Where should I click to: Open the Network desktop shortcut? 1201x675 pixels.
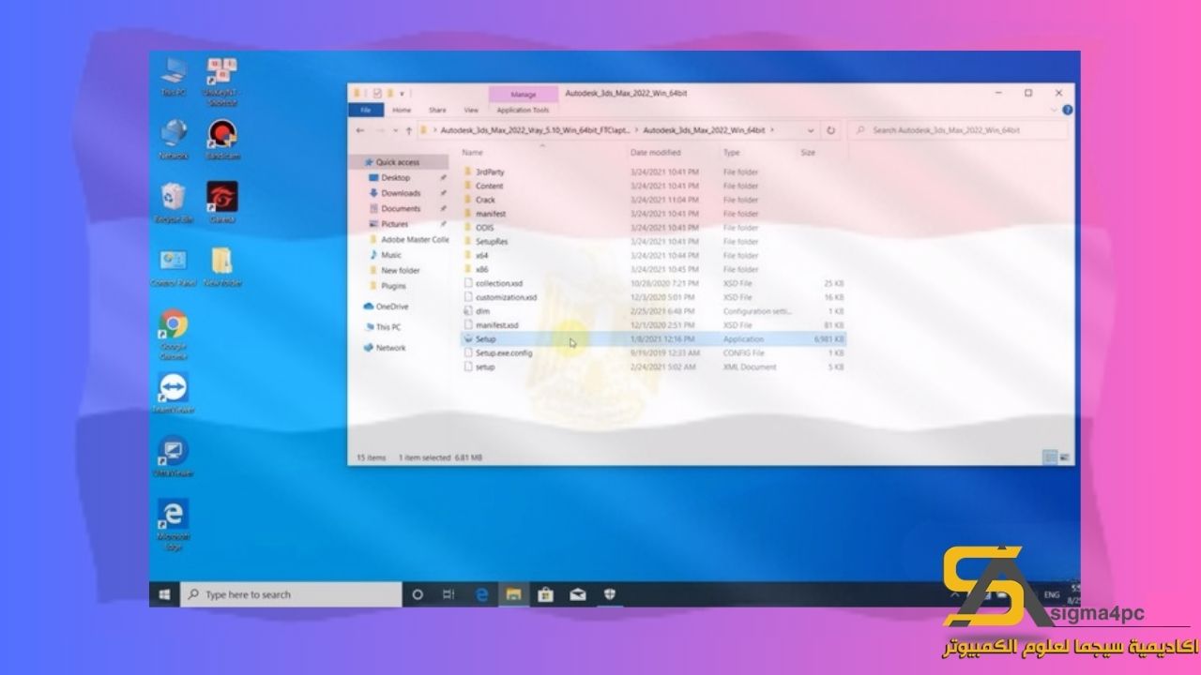point(174,138)
